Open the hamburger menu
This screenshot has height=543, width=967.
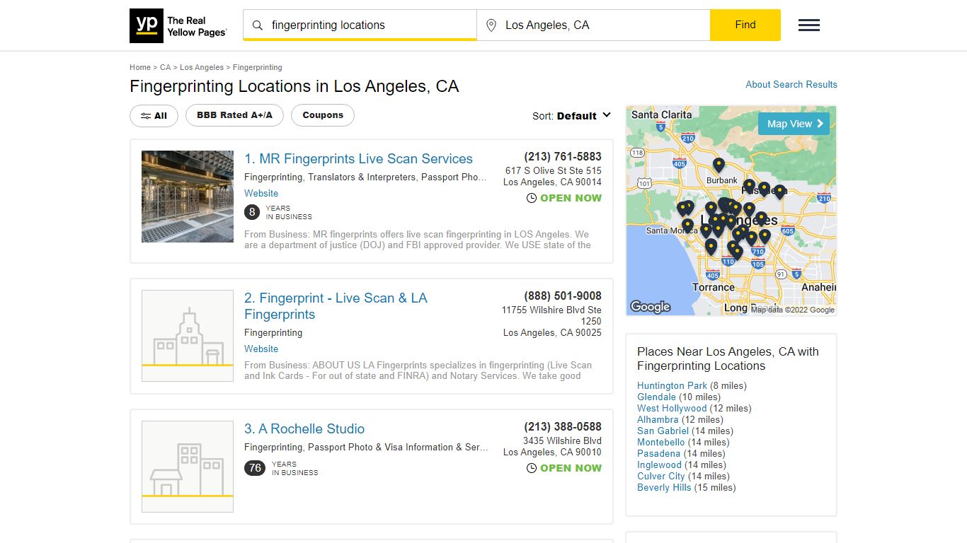pyautogui.click(x=809, y=25)
